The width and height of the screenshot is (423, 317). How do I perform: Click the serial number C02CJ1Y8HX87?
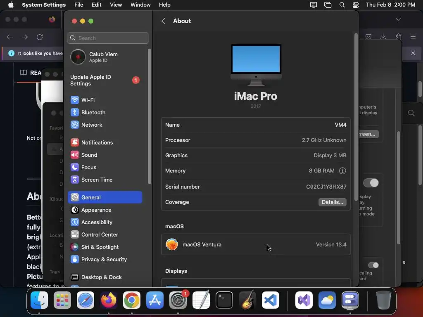326,187
